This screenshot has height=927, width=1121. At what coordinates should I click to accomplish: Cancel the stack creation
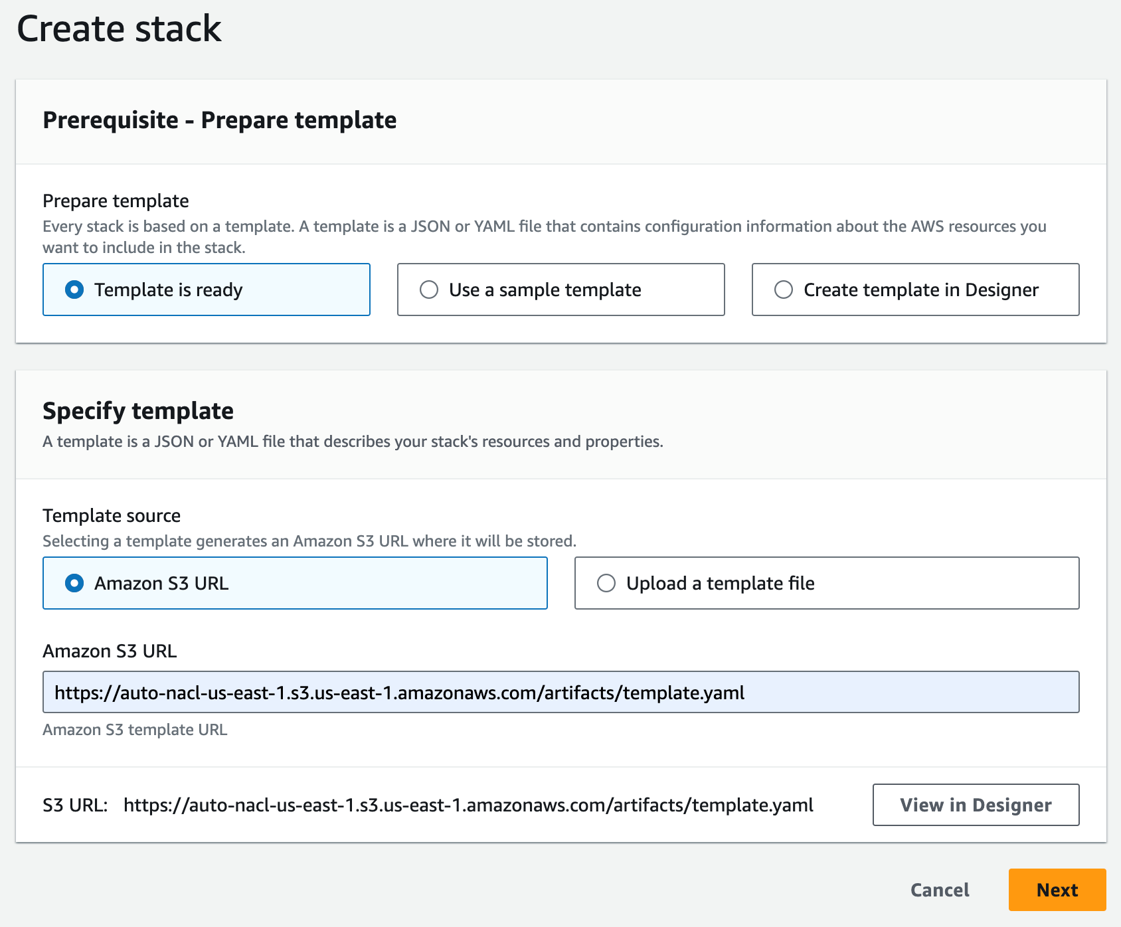coord(938,889)
